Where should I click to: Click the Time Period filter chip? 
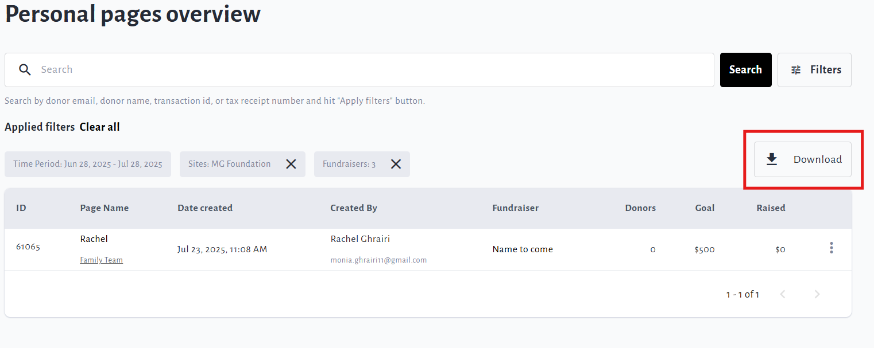point(88,164)
